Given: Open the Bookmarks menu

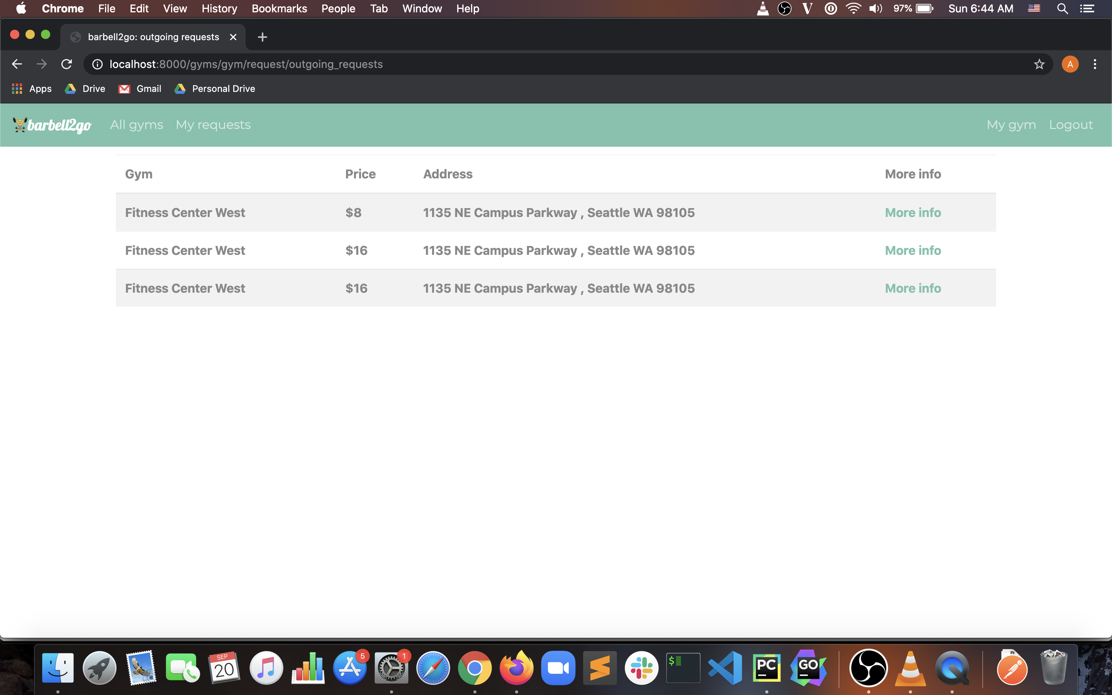Looking at the screenshot, I should pos(279,9).
